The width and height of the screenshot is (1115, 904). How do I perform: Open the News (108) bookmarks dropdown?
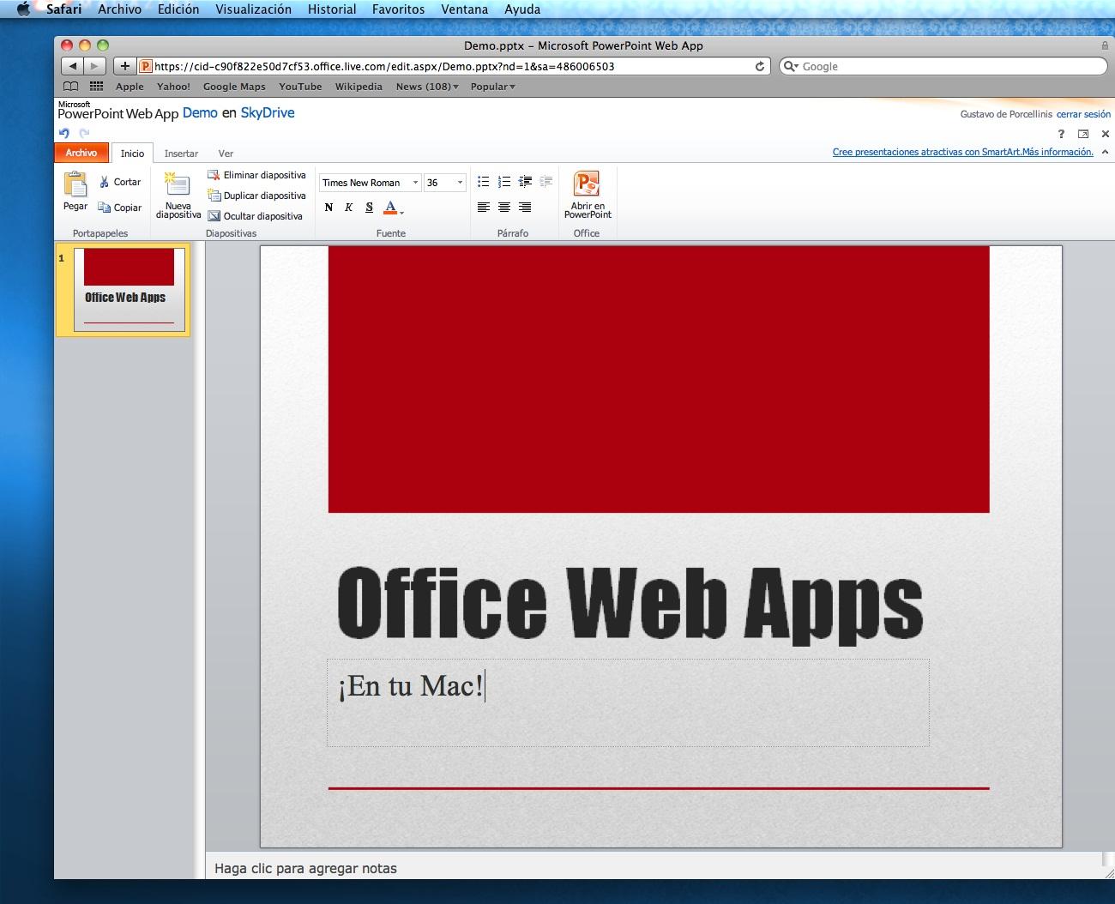point(427,87)
